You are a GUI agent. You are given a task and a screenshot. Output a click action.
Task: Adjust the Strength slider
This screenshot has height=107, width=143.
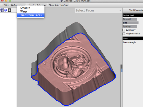[x=130, y=19]
